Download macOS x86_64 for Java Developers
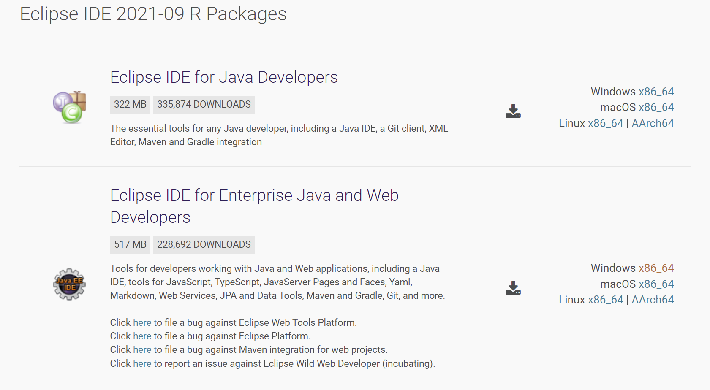This screenshot has width=710, height=390. (656, 107)
